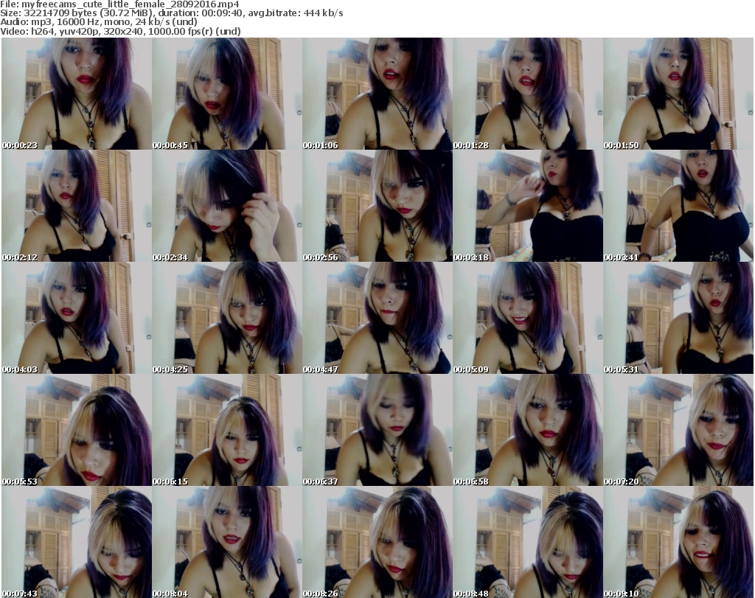Select the thumbnail stamped 00:00:23
Screen dimensions: 755x598
click(77, 94)
